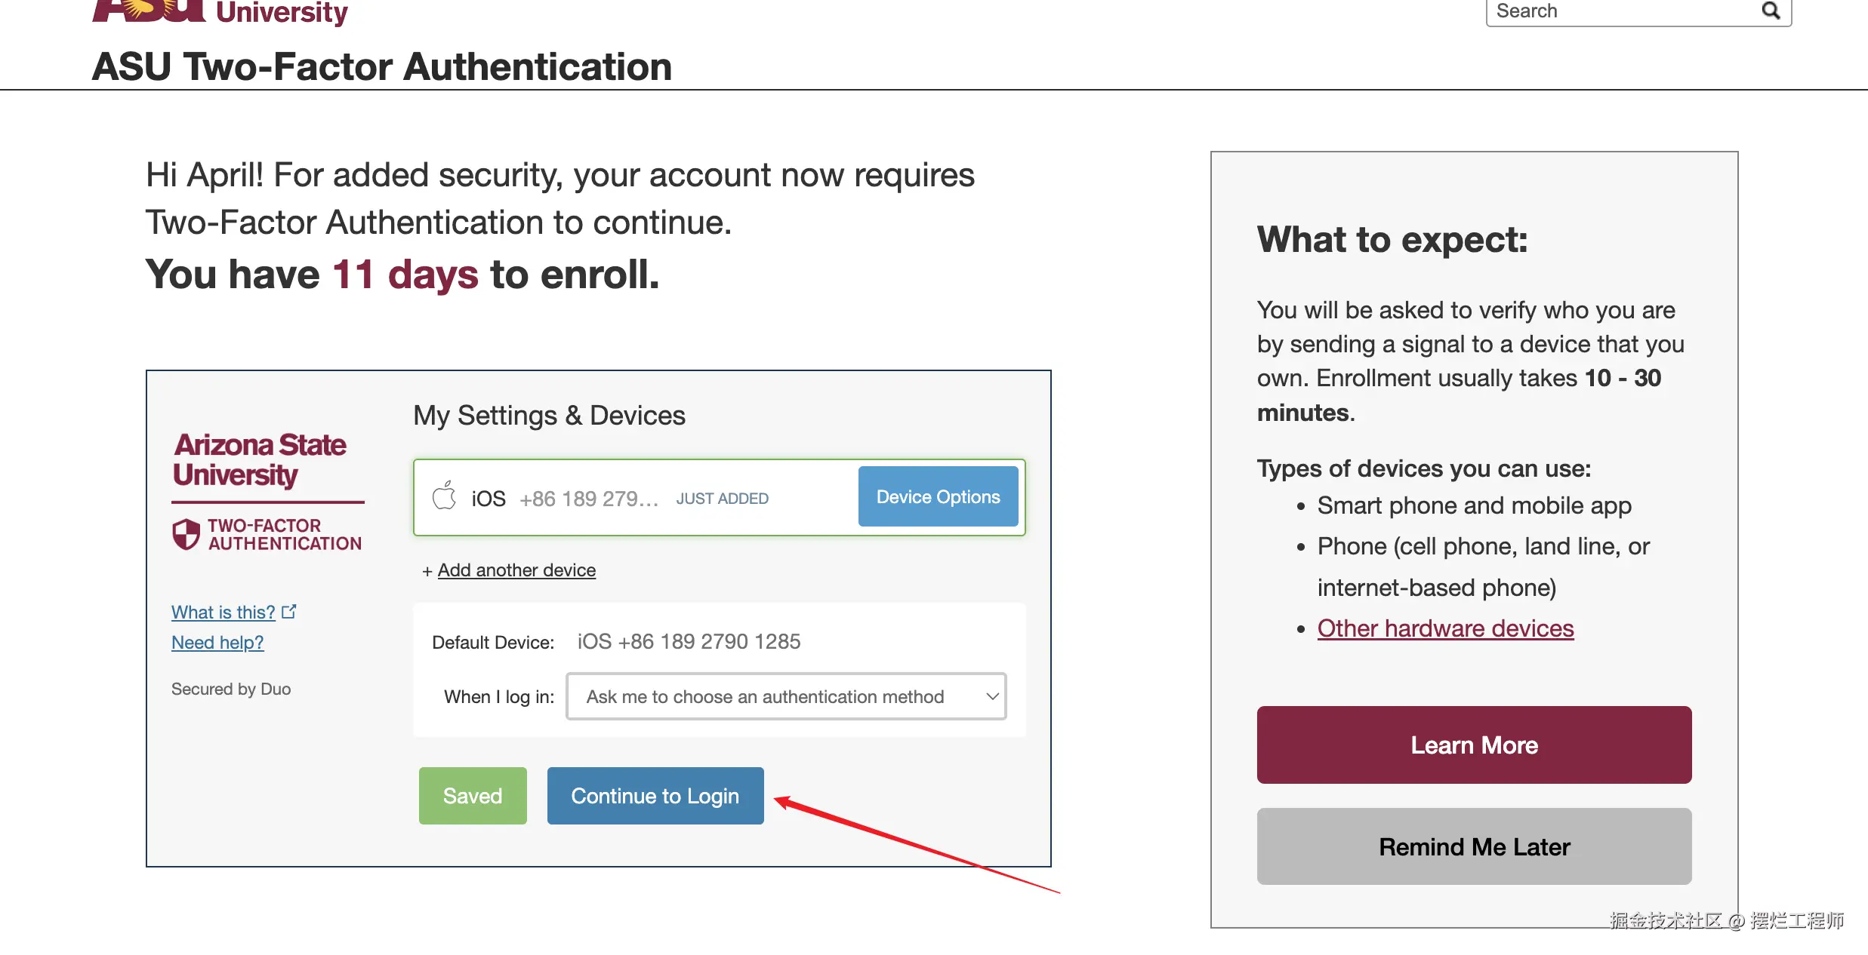Open the Other hardware devices link

1445,628
